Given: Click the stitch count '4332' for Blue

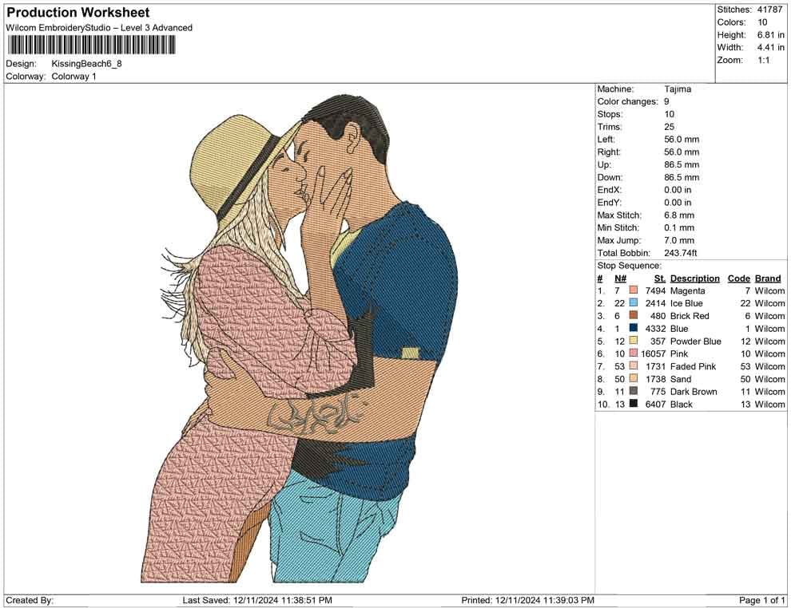Looking at the screenshot, I should tap(655, 329).
